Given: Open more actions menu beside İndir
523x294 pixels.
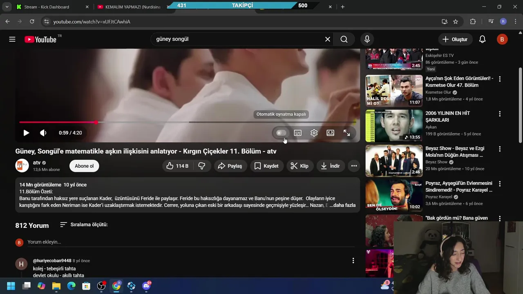Looking at the screenshot, I should [354, 166].
